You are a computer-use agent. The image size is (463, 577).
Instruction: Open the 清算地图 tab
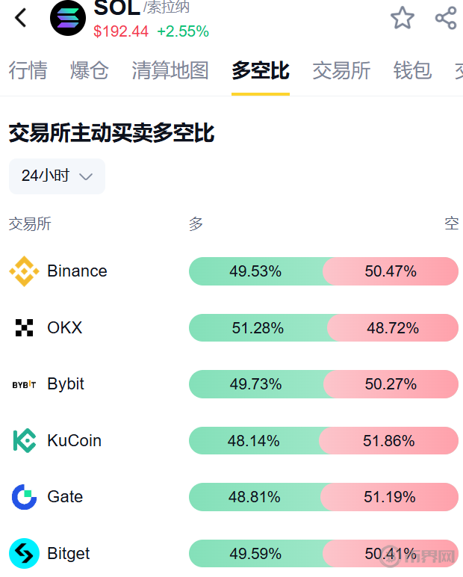pyautogui.click(x=170, y=71)
